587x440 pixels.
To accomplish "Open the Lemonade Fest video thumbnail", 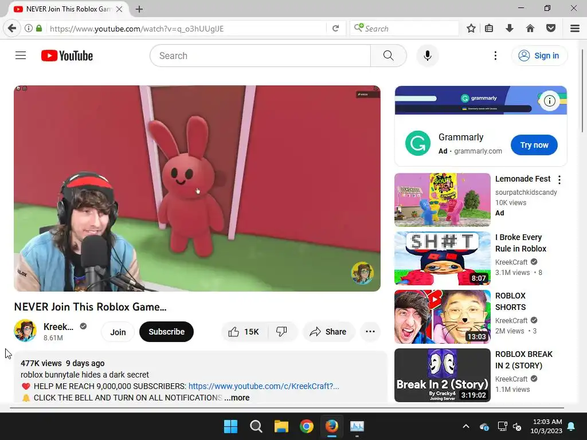I will [442, 200].
